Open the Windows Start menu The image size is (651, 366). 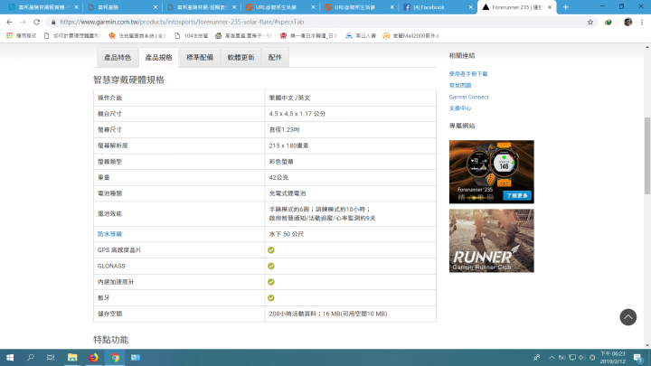(10, 357)
